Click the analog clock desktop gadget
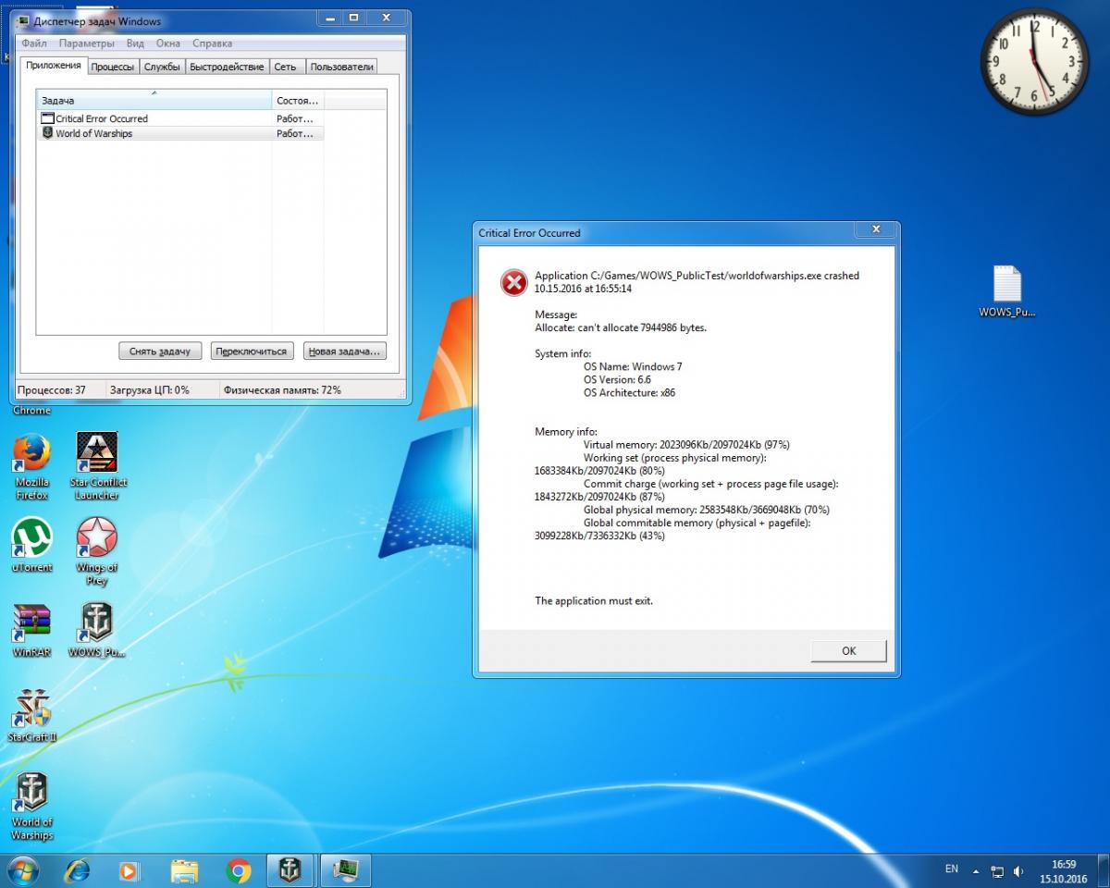This screenshot has height=888, width=1110. coord(1033,61)
